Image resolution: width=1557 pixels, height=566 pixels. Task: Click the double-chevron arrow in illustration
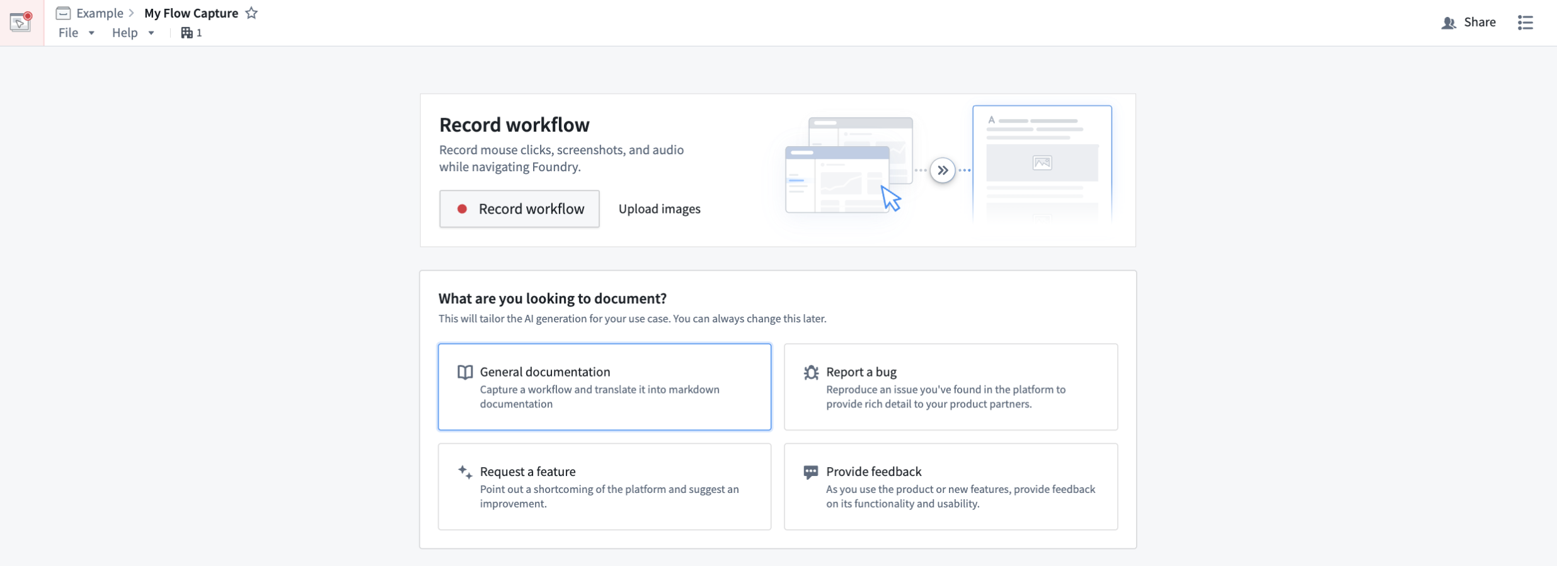point(943,171)
